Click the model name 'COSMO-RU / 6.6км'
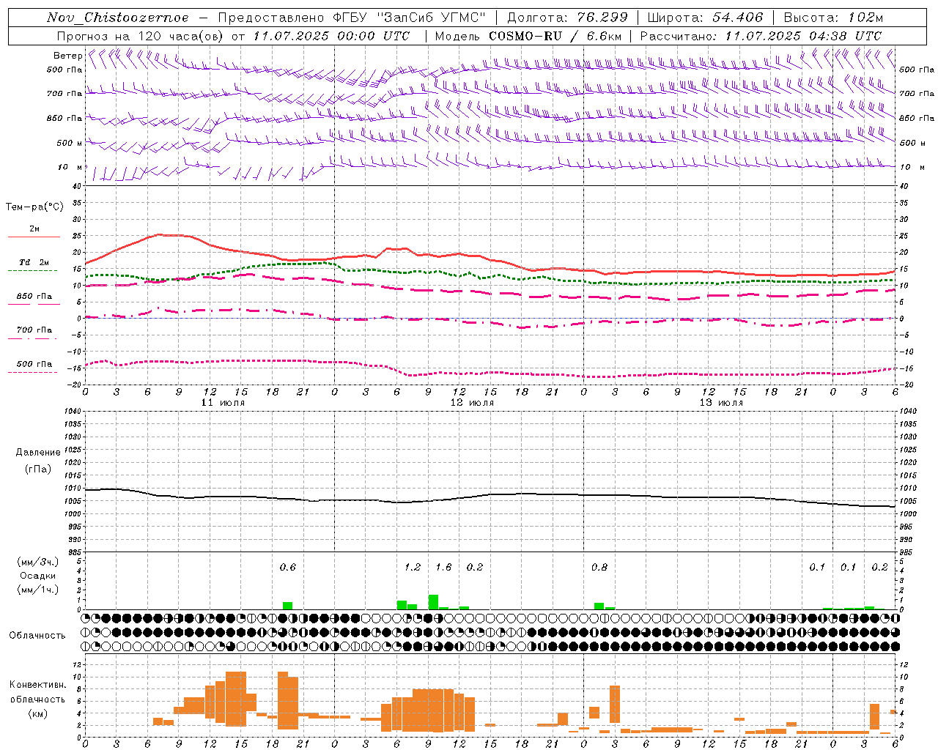938x750 pixels. coord(555,36)
